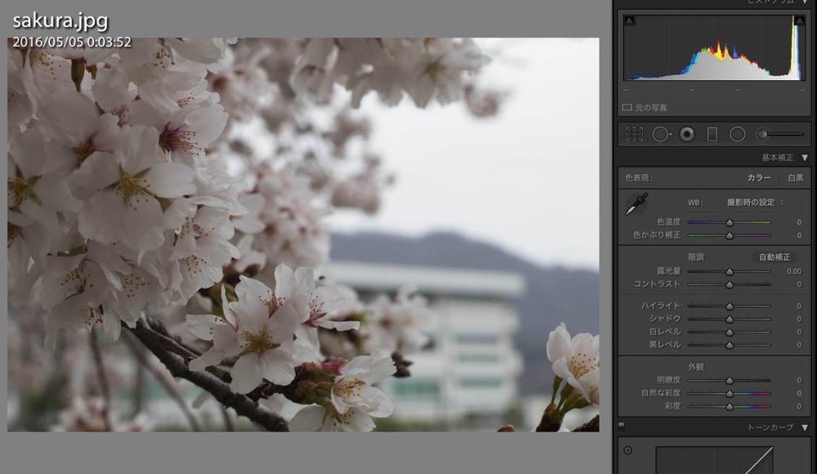
Task: Click the ハイライト slider handle
Action: coord(729,306)
